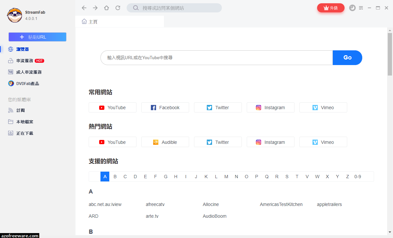Click the video URL search input field
The height and width of the screenshot is (238, 393).
pos(216,58)
